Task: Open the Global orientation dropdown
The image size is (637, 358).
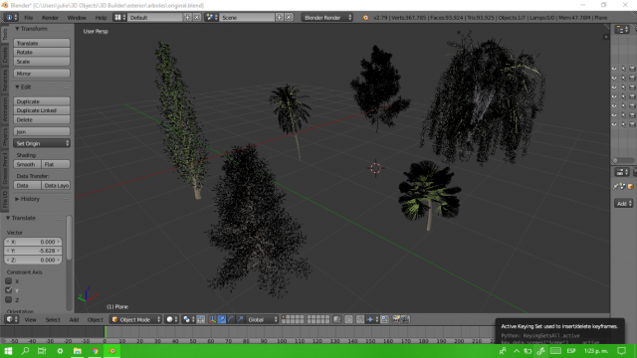Action: coord(263,319)
